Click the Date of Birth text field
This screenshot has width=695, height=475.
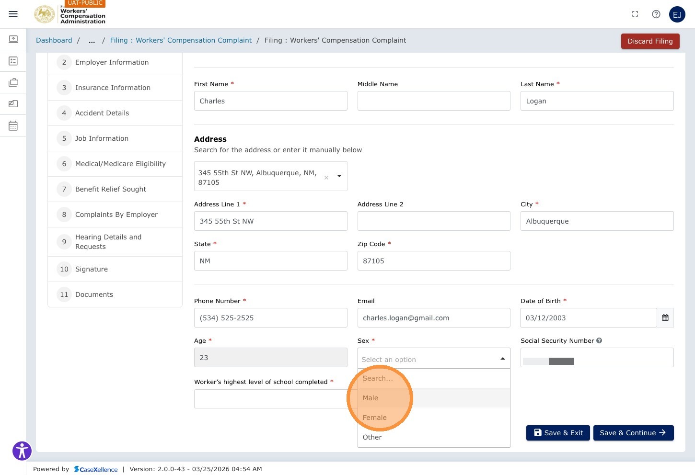[x=588, y=318]
